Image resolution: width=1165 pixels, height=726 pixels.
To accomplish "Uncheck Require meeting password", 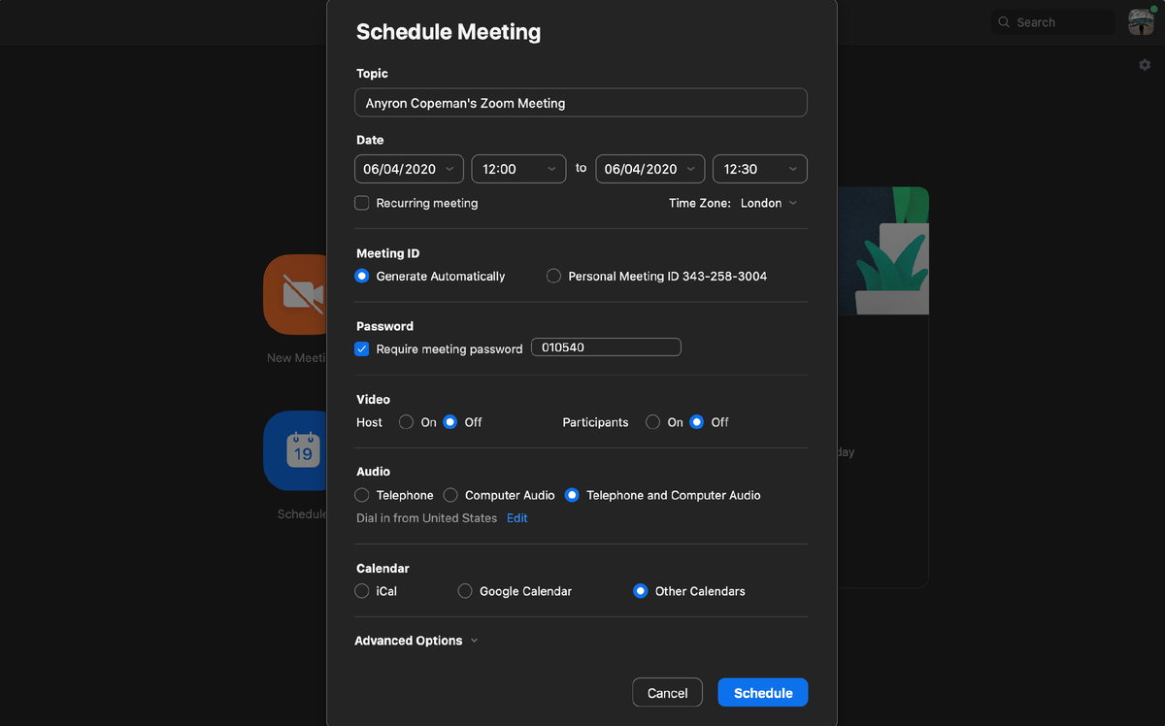I will pos(362,348).
